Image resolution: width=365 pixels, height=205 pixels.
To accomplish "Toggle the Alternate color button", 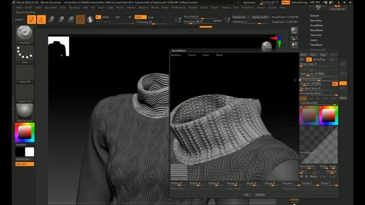I will coord(25,164).
